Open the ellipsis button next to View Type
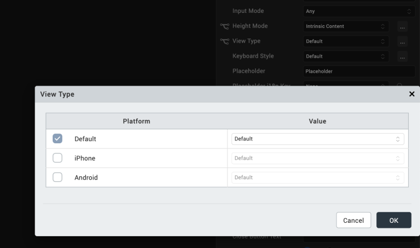Screen dimensions: 420x248 tap(402, 41)
